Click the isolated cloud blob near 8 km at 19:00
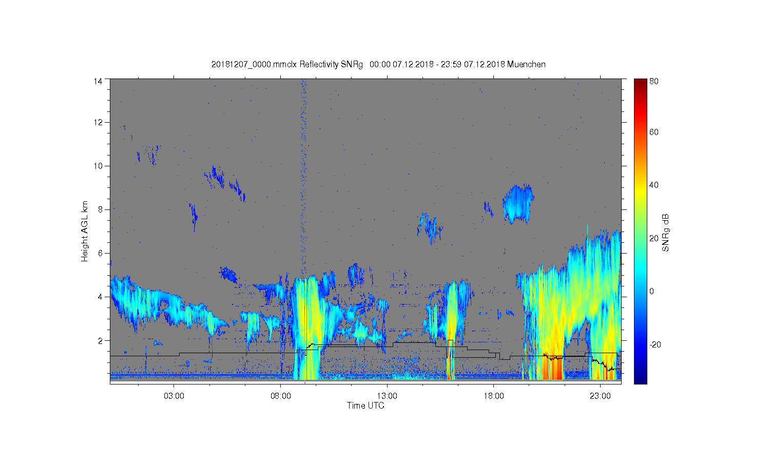This screenshot has height=462, width=770. (518, 204)
